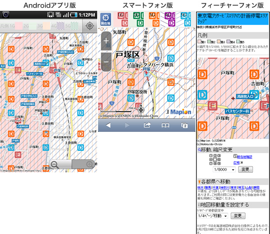
Task: Tap the 4G purple hatched swatch in Android legend
Action: [x=60, y=26]
